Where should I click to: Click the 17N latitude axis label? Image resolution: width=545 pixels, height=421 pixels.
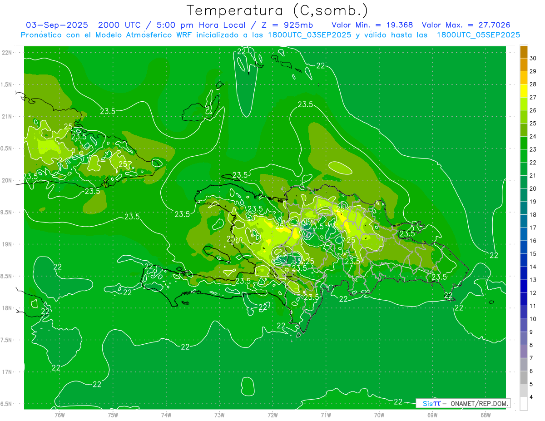click(x=7, y=372)
